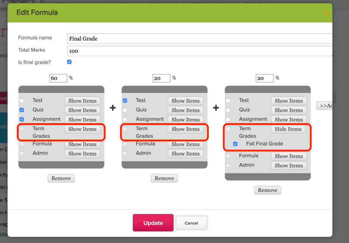Show Items for Admin in first group
Screen dimensions: 349x243
82,153
